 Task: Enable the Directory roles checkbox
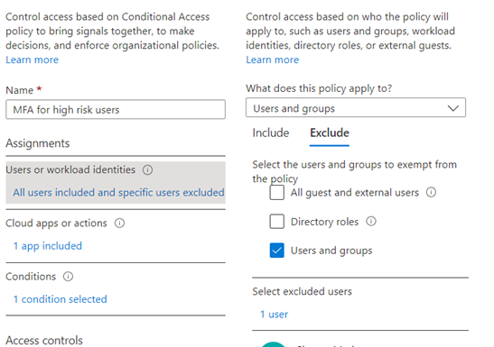click(x=276, y=222)
